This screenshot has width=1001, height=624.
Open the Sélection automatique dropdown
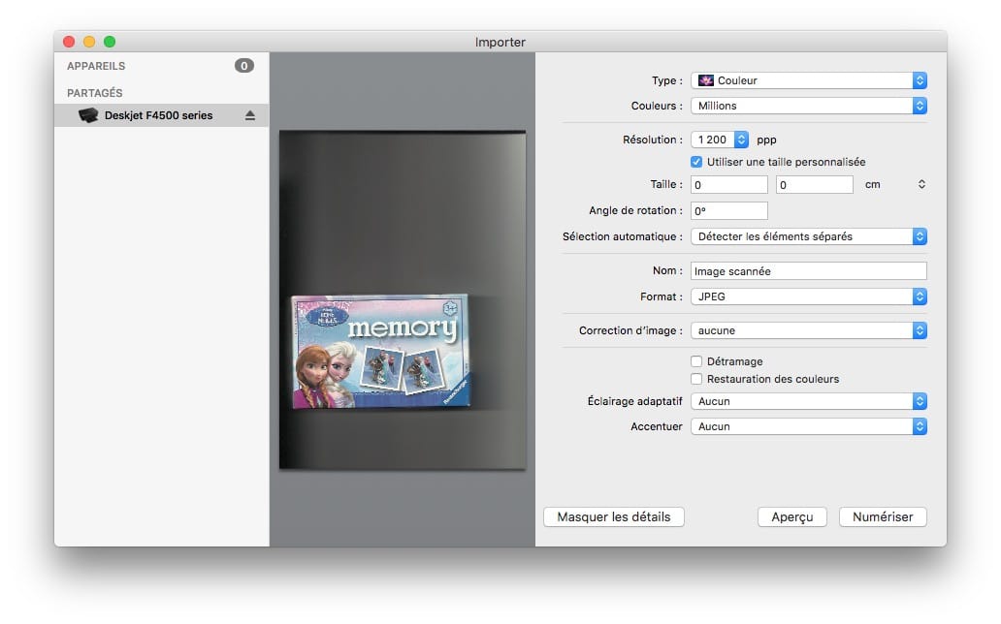(x=808, y=236)
